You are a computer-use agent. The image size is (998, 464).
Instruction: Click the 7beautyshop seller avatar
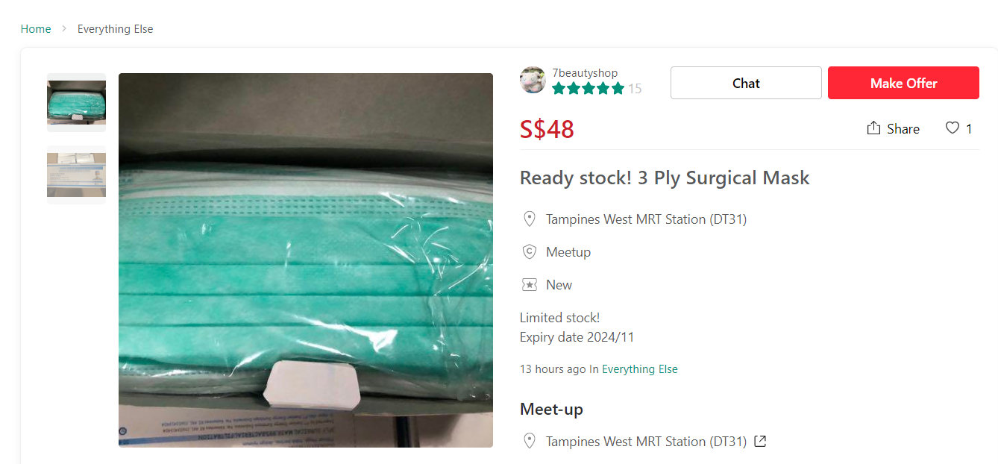click(533, 80)
